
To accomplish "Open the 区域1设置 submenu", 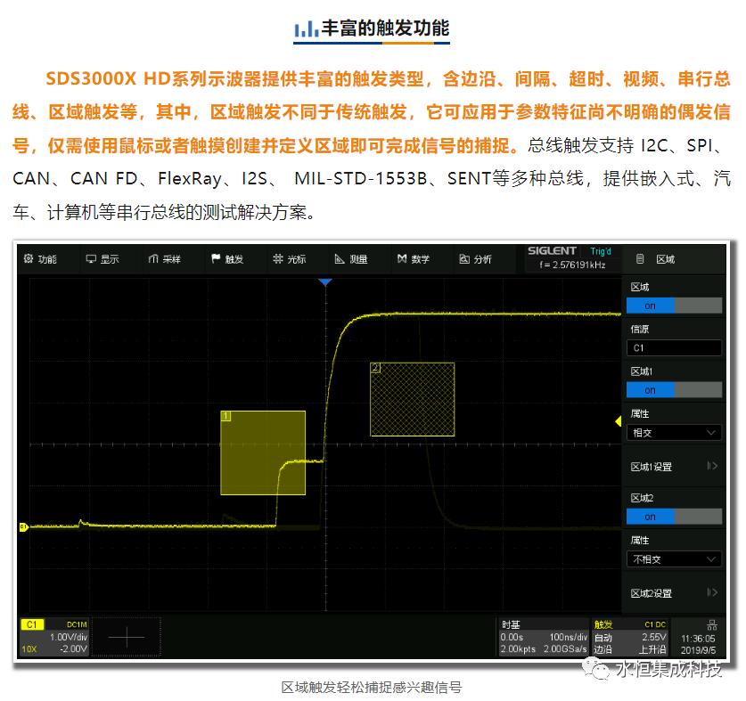I will point(674,467).
